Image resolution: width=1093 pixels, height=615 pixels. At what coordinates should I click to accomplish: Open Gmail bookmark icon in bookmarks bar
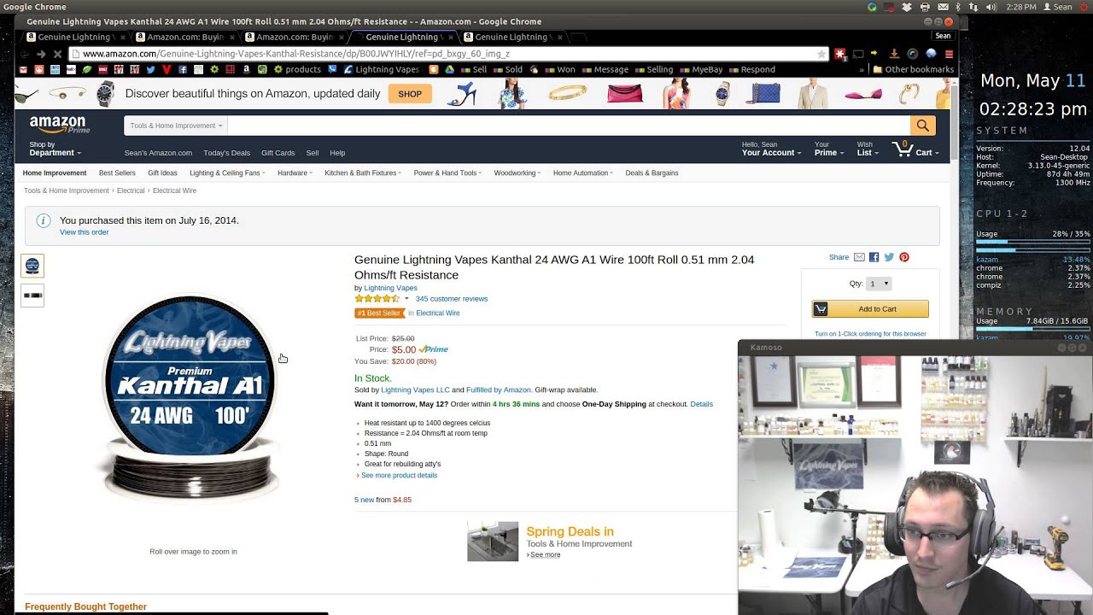23,70
